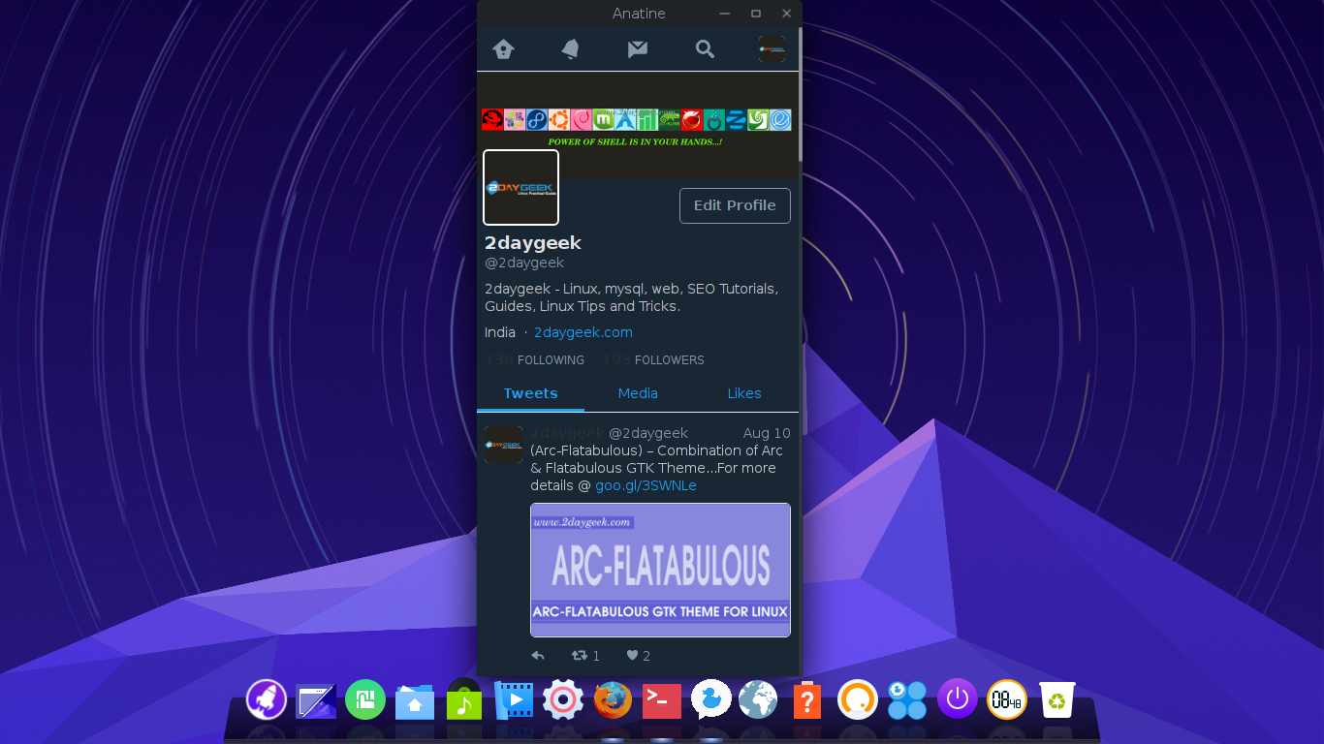Open the file manager dock icon

click(415, 700)
